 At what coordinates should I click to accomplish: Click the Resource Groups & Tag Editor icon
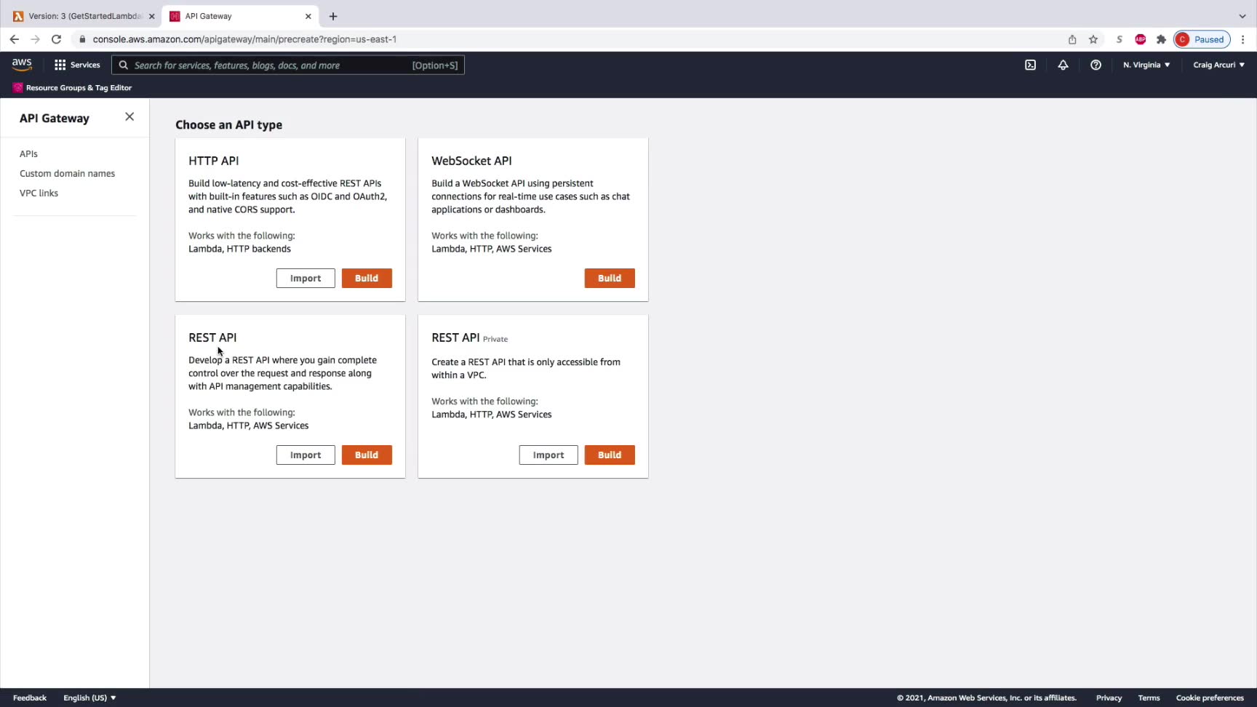(17, 87)
